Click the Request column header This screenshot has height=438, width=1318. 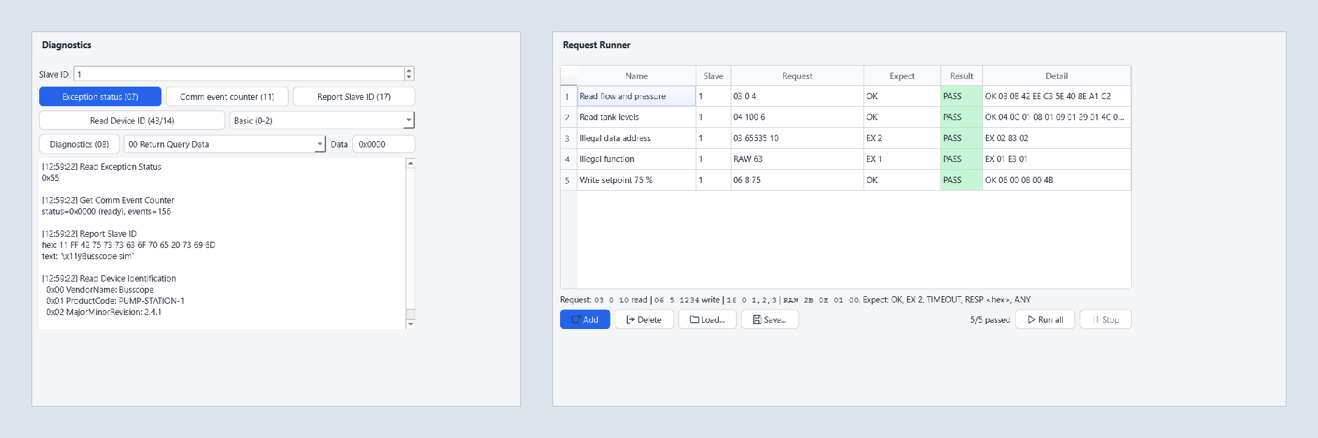click(797, 75)
